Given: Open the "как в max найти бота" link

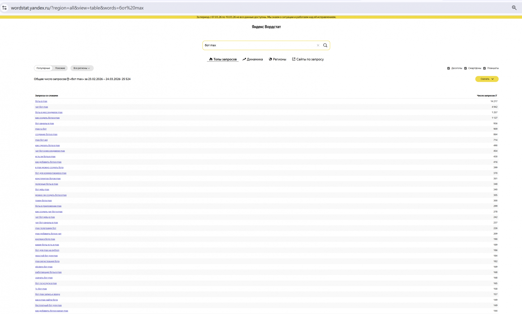Looking at the screenshot, I should tap(47, 300).
